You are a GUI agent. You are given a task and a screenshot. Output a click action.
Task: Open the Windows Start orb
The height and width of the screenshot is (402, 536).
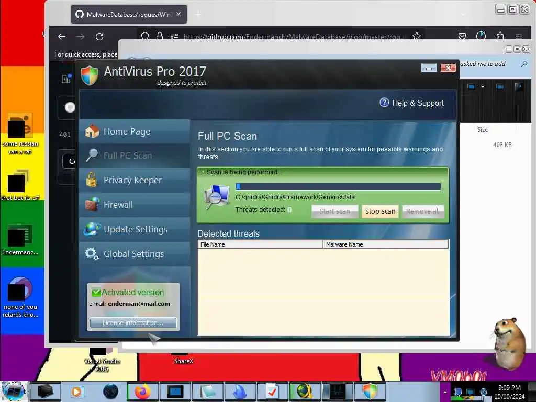pos(14,391)
